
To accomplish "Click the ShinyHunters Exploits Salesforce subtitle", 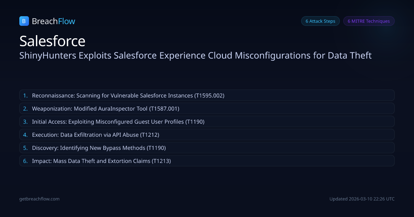I will [195, 55].
